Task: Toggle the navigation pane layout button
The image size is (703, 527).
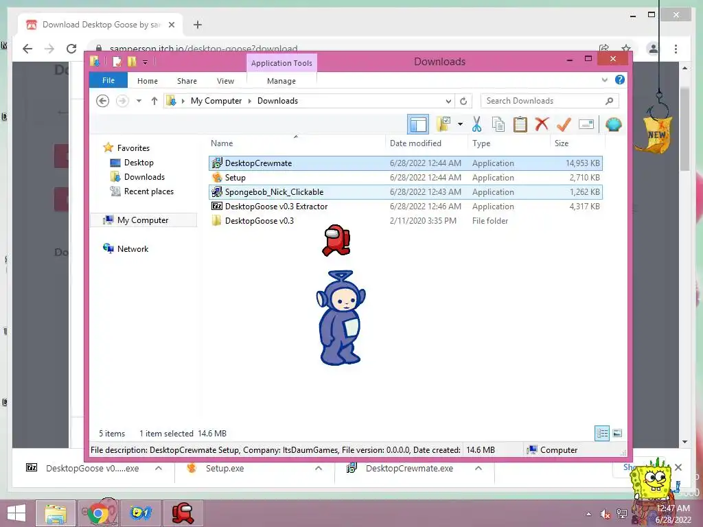Action: [418, 124]
